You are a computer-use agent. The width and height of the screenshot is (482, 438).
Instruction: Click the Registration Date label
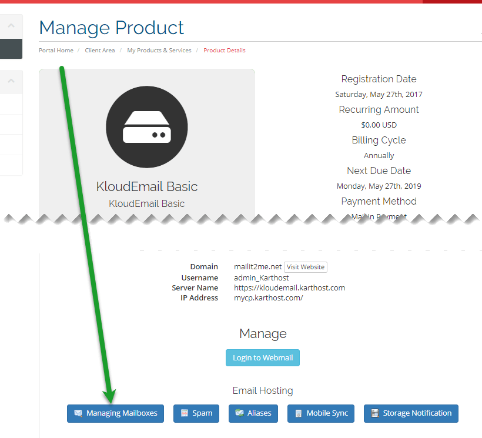click(x=379, y=79)
